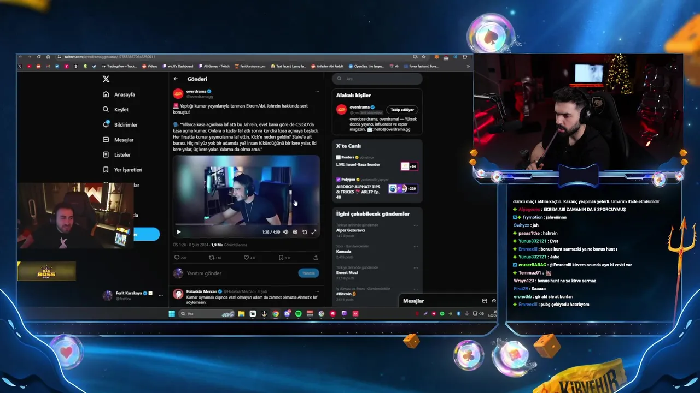Like the overdrama post
Image resolution: width=700 pixels, height=393 pixels.
(249, 258)
